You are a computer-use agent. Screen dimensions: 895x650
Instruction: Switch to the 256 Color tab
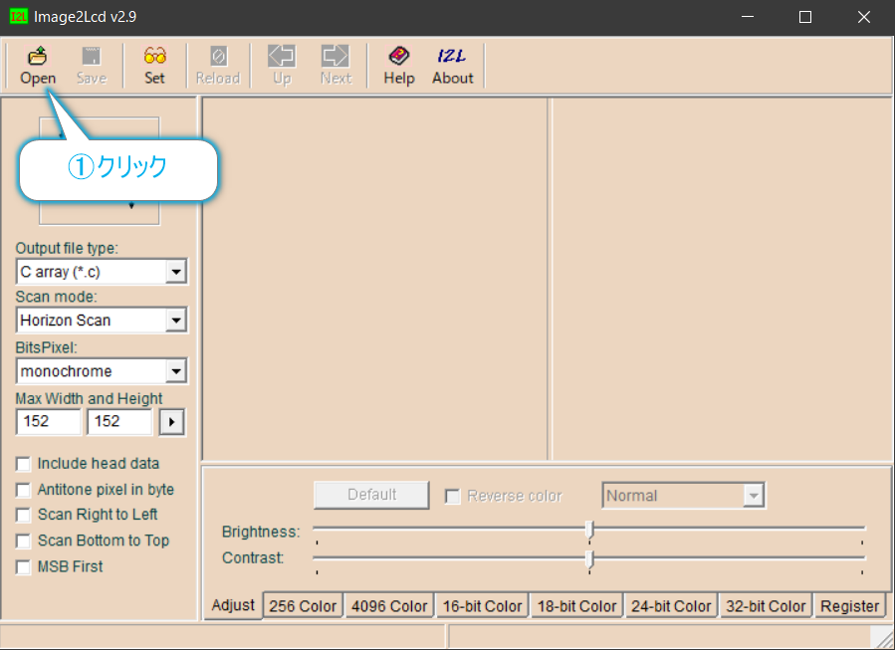[303, 604]
